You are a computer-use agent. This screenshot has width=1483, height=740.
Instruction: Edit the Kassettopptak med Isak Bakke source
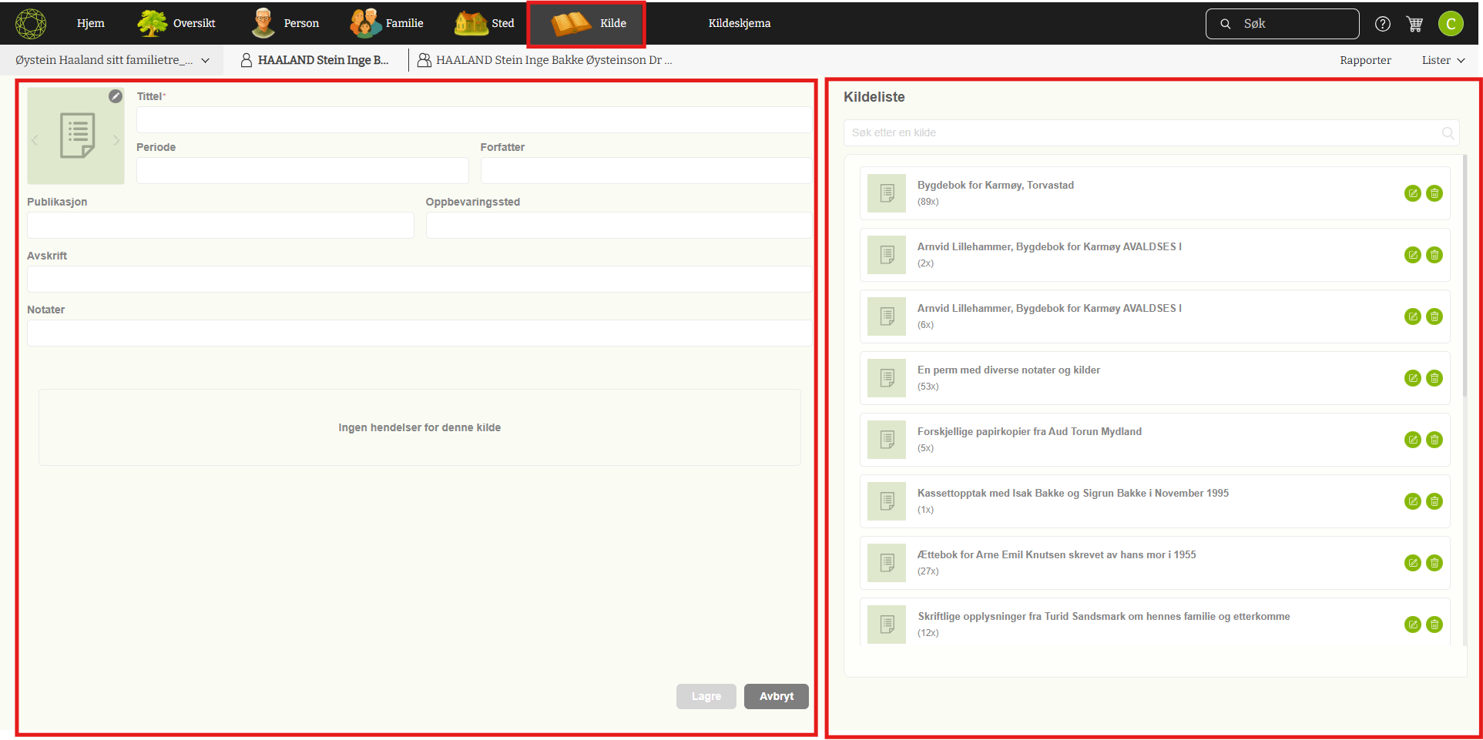[x=1412, y=501]
